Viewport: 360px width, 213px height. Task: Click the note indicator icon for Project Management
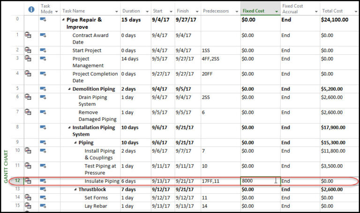point(28,58)
